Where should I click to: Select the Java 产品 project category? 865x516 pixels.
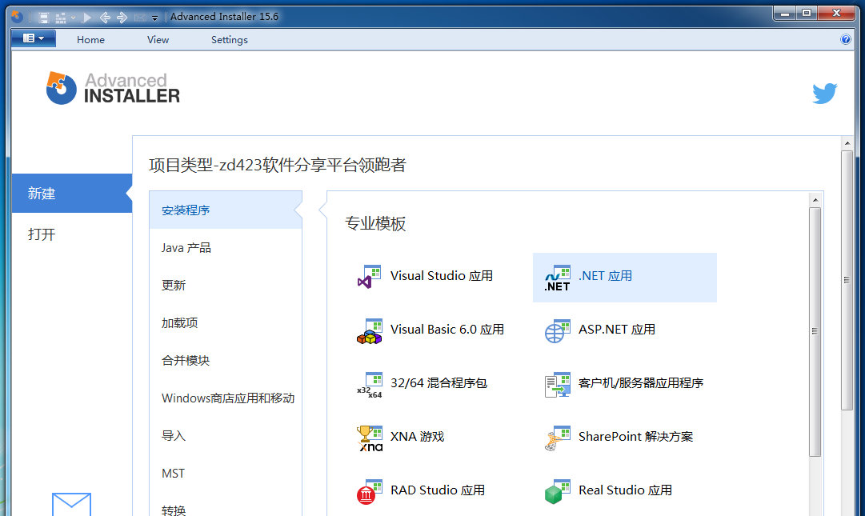click(226, 247)
